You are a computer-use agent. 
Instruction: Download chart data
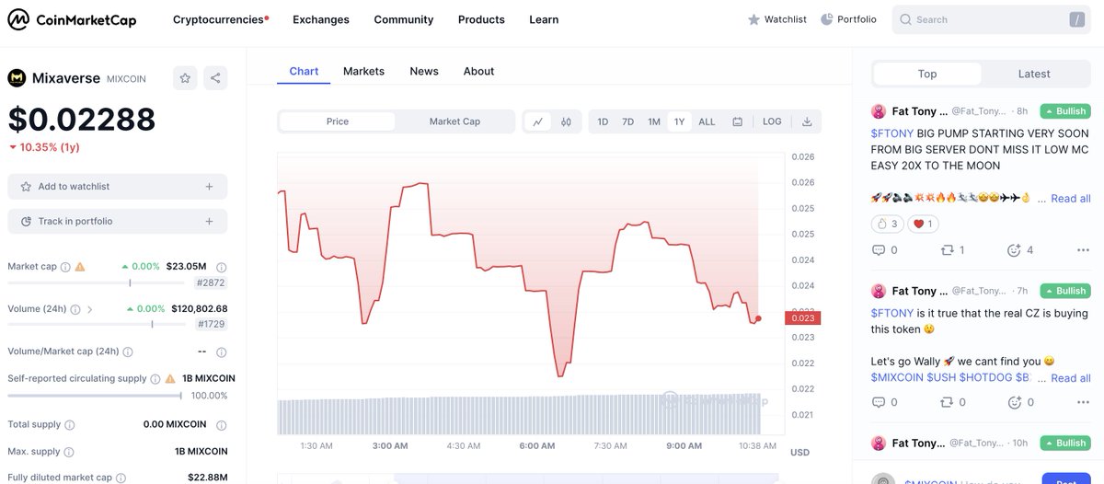pos(807,121)
